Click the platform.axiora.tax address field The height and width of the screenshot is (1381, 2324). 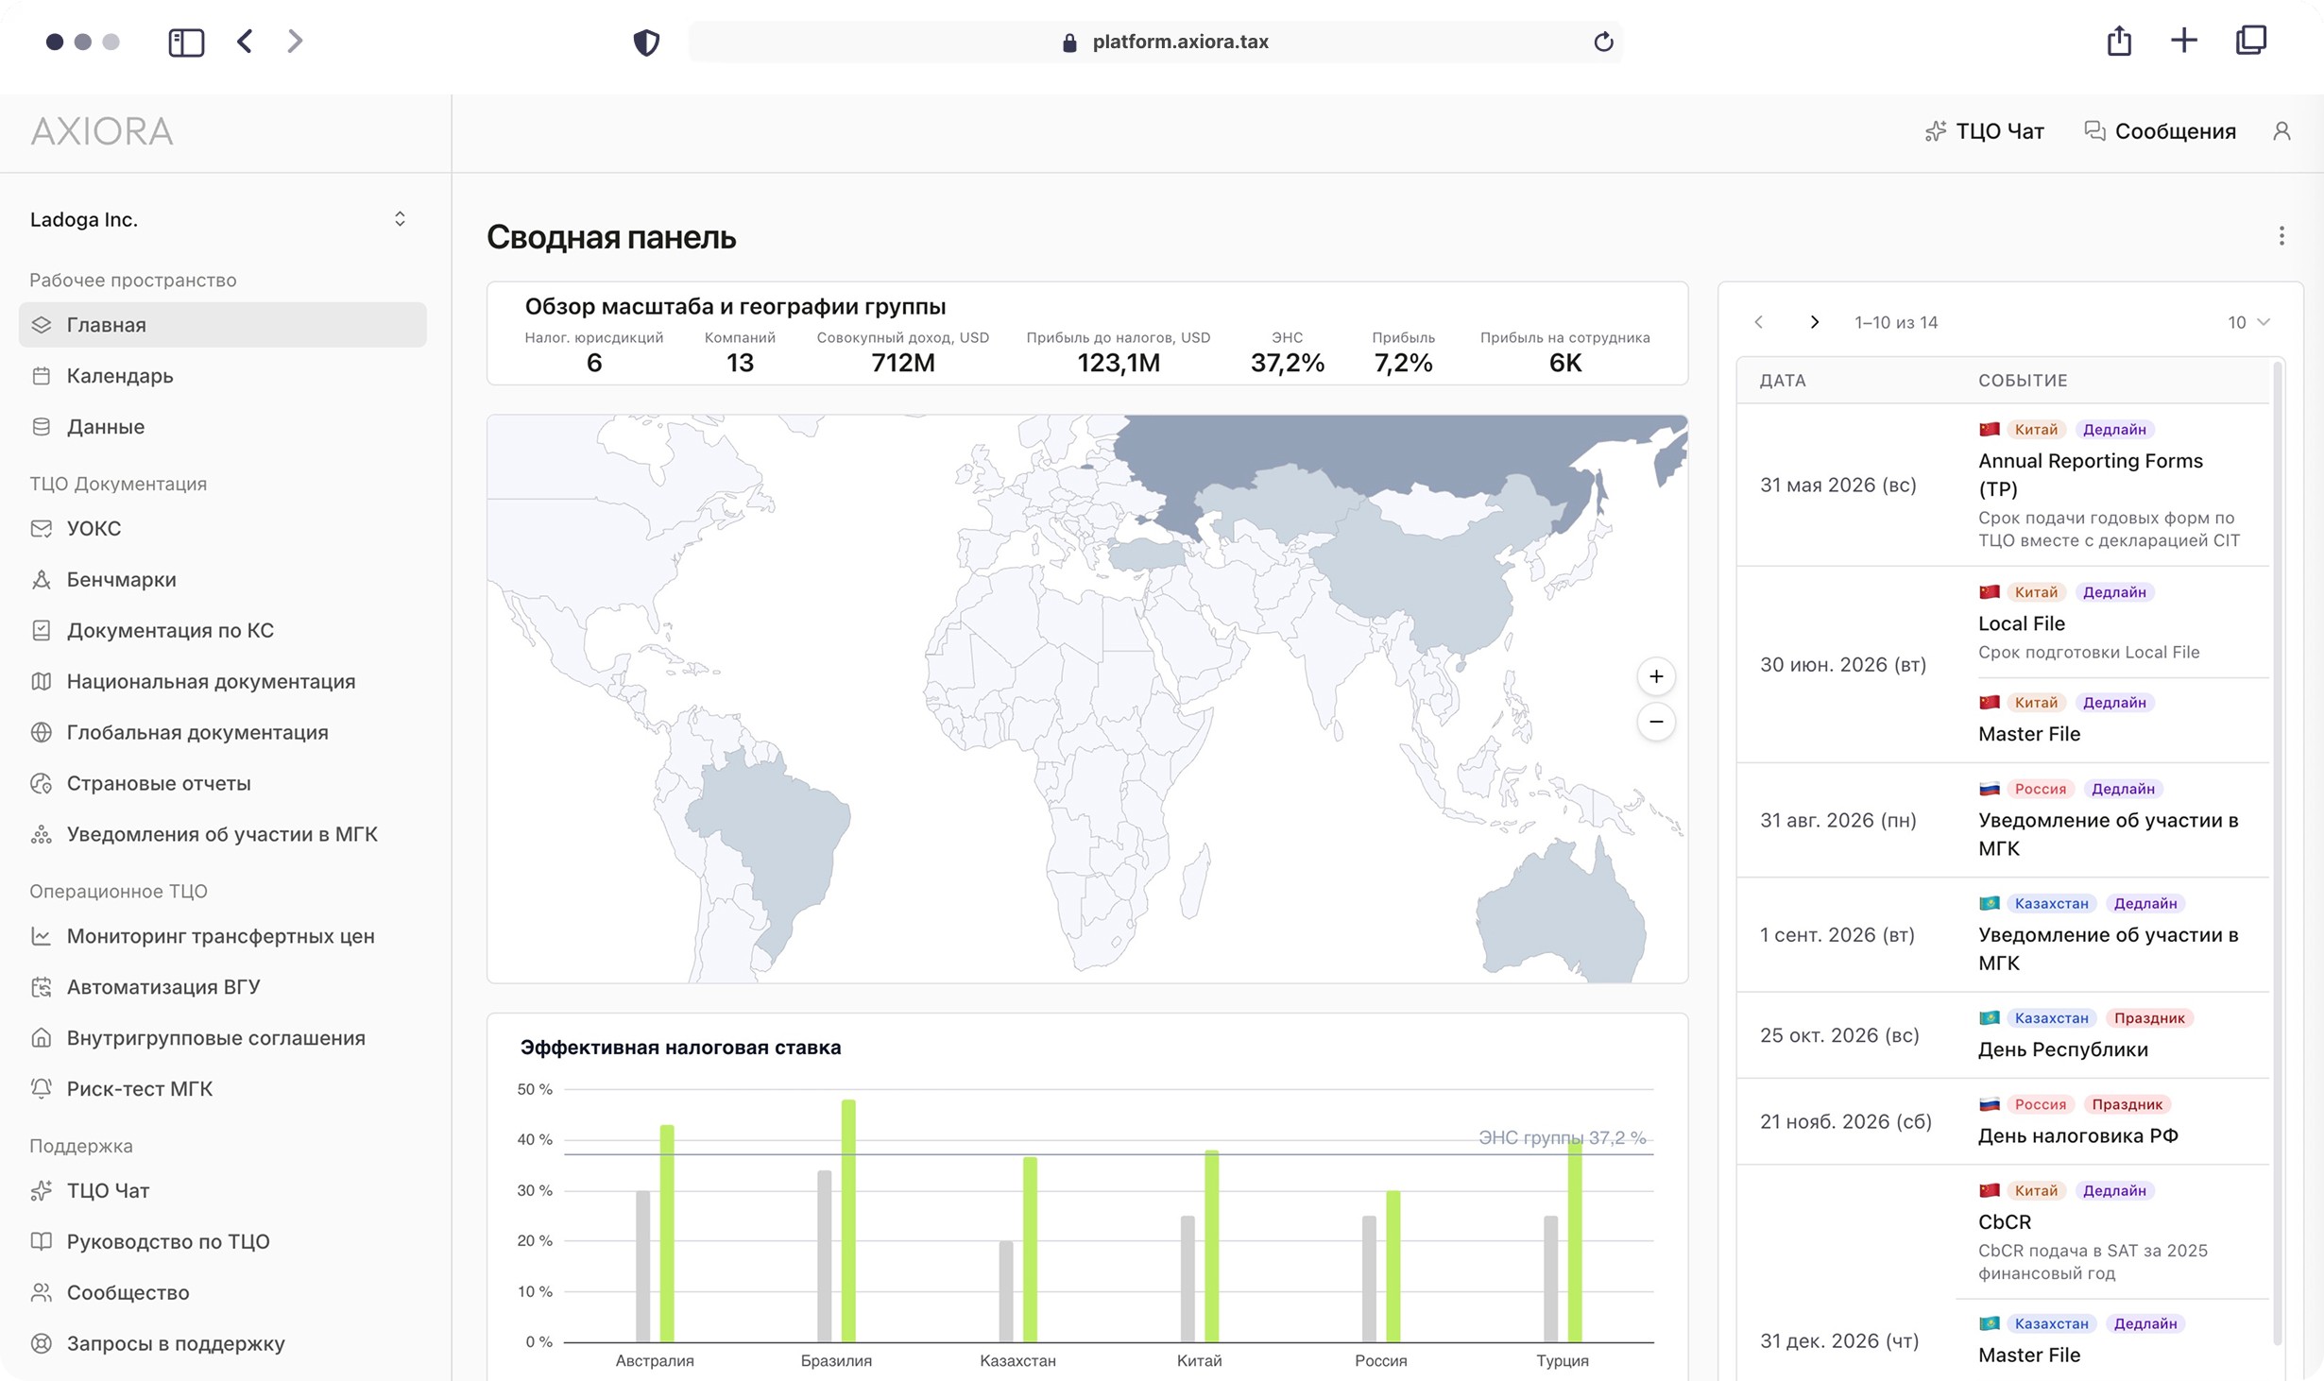tap(1155, 42)
